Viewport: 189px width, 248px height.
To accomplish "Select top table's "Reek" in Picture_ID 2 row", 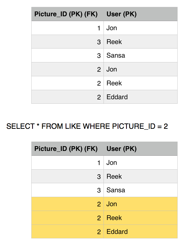I will click(114, 83).
